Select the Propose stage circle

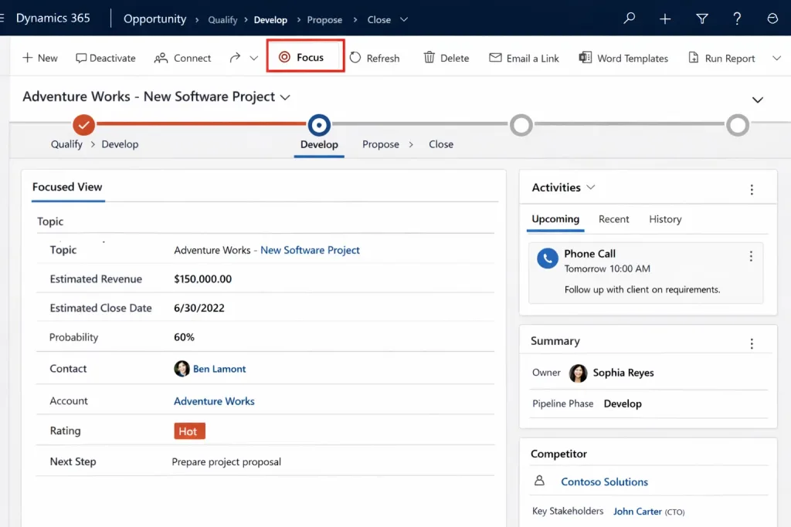[521, 124]
